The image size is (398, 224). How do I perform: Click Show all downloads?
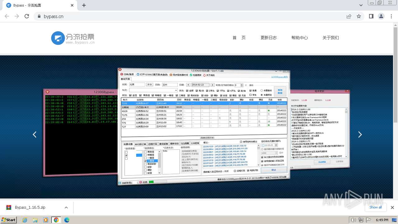coord(376,207)
